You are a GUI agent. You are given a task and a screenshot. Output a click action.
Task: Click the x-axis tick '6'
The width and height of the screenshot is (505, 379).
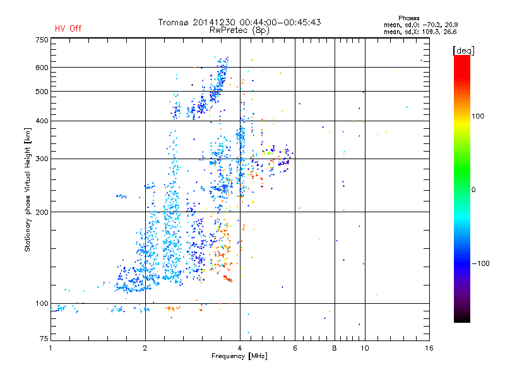pos(295,348)
